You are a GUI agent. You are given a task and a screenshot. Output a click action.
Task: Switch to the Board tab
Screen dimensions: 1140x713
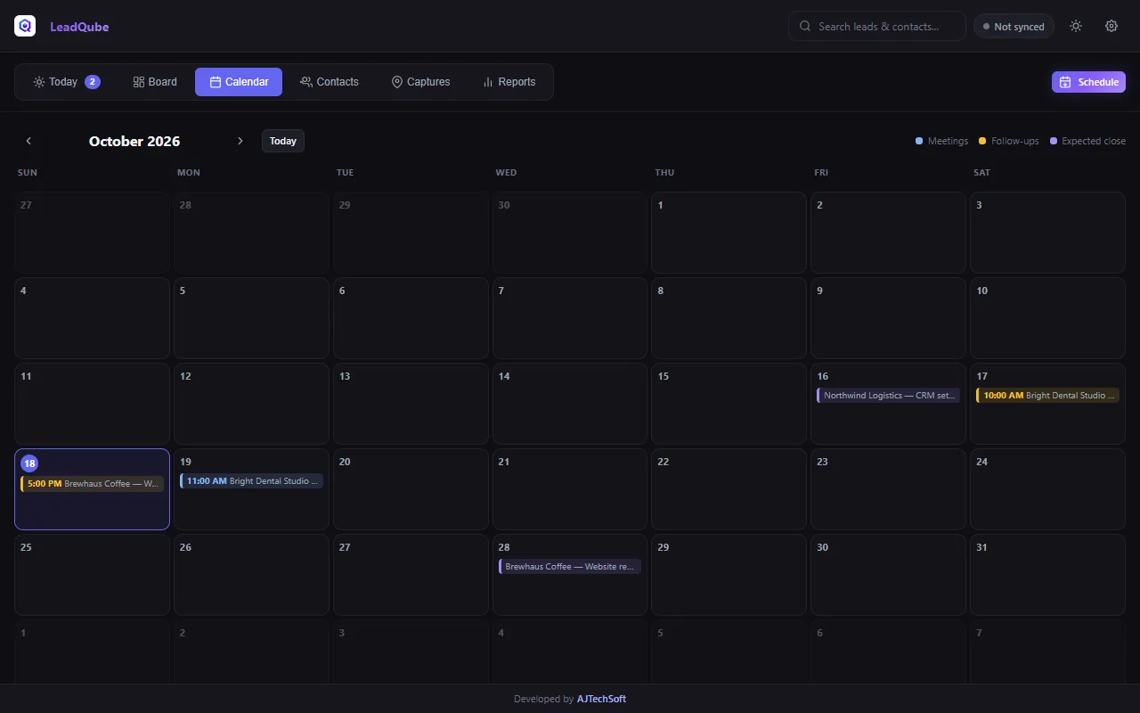click(155, 82)
